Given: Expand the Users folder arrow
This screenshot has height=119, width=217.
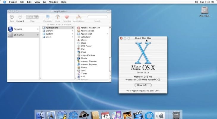Looking at the screenshot, I should tap(73, 37).
